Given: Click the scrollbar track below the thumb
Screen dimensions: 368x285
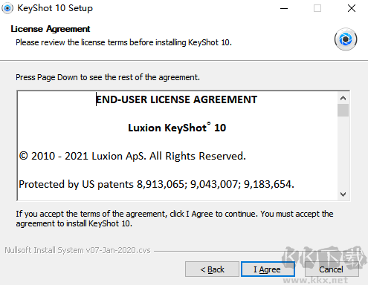Looking at the screenshot, I should pyautogui.click(x=343, y=152).
